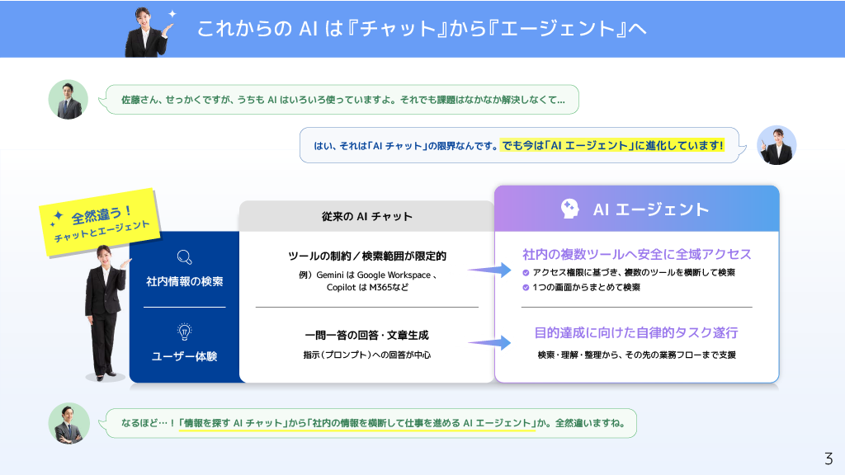The height and width of the screenshot is (475, 845).
Task: Select the AI エージェント column header
Action: point(636,209)
